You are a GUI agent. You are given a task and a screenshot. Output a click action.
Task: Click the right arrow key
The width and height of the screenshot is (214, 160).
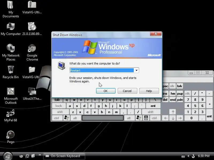point(180,118)
